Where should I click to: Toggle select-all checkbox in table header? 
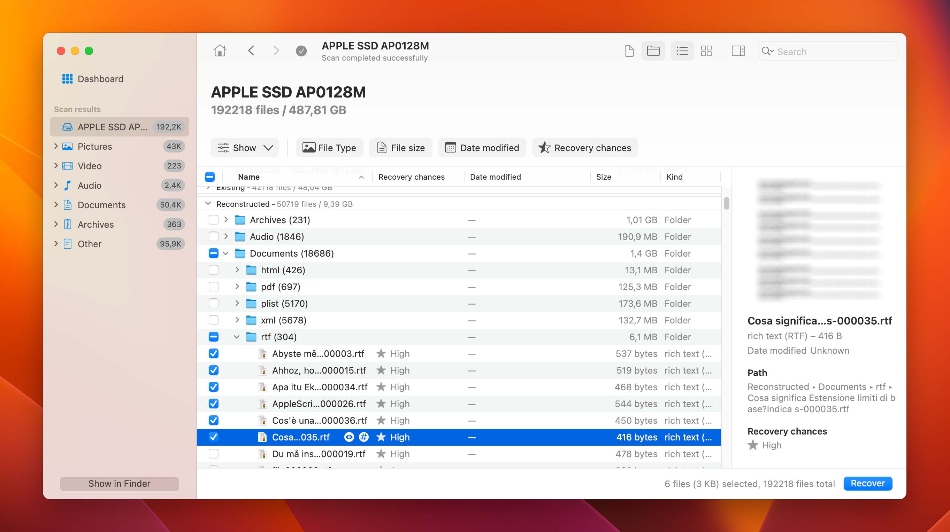pyautogui.click(x=210, y=177)
